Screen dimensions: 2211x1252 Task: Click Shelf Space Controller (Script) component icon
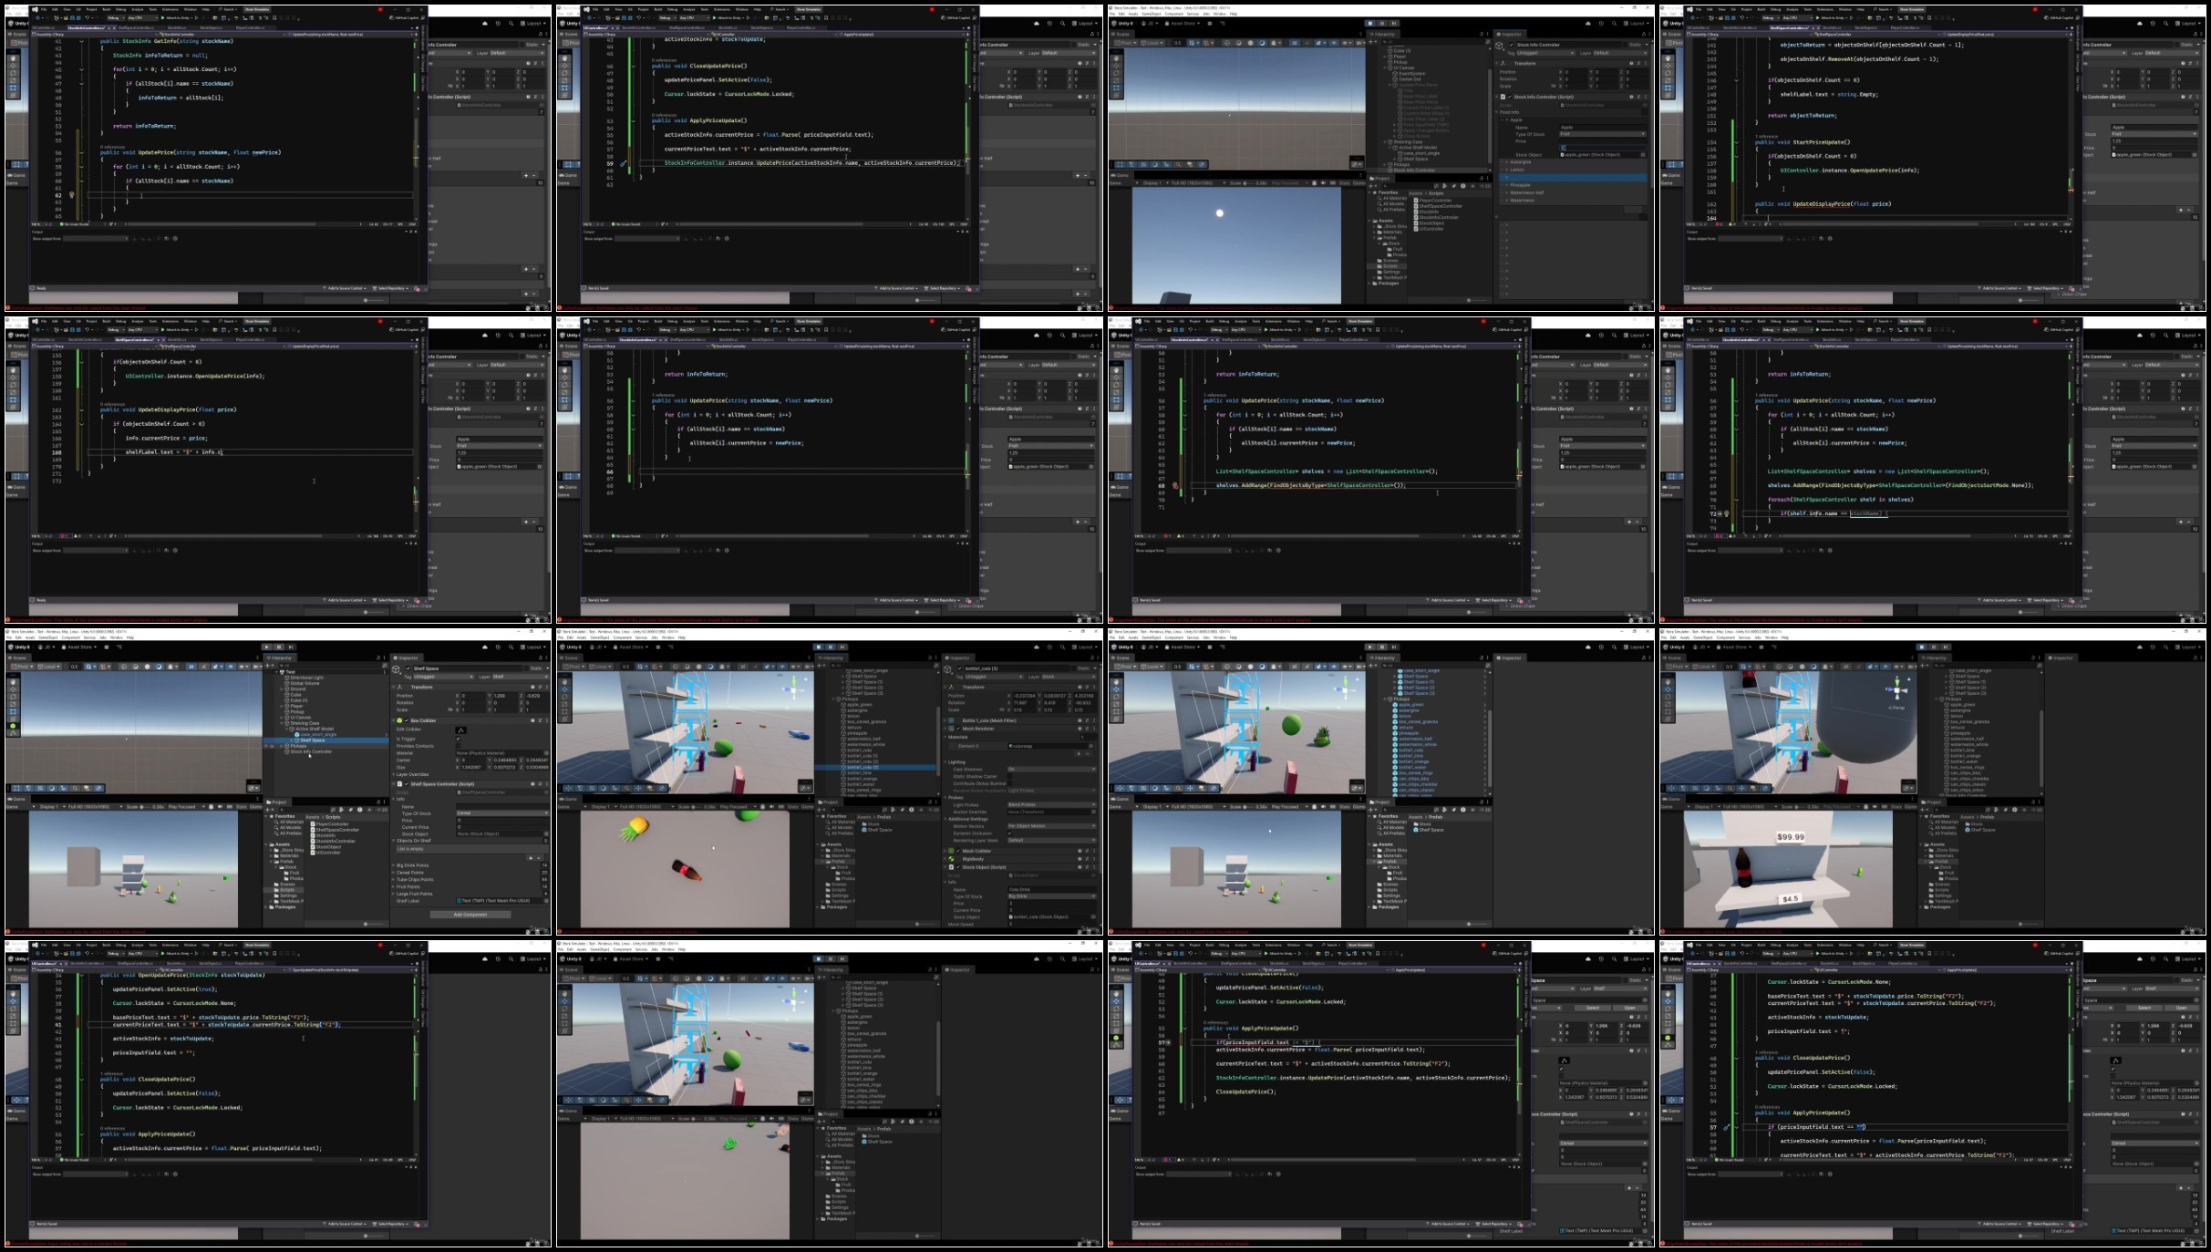(399, 784)
